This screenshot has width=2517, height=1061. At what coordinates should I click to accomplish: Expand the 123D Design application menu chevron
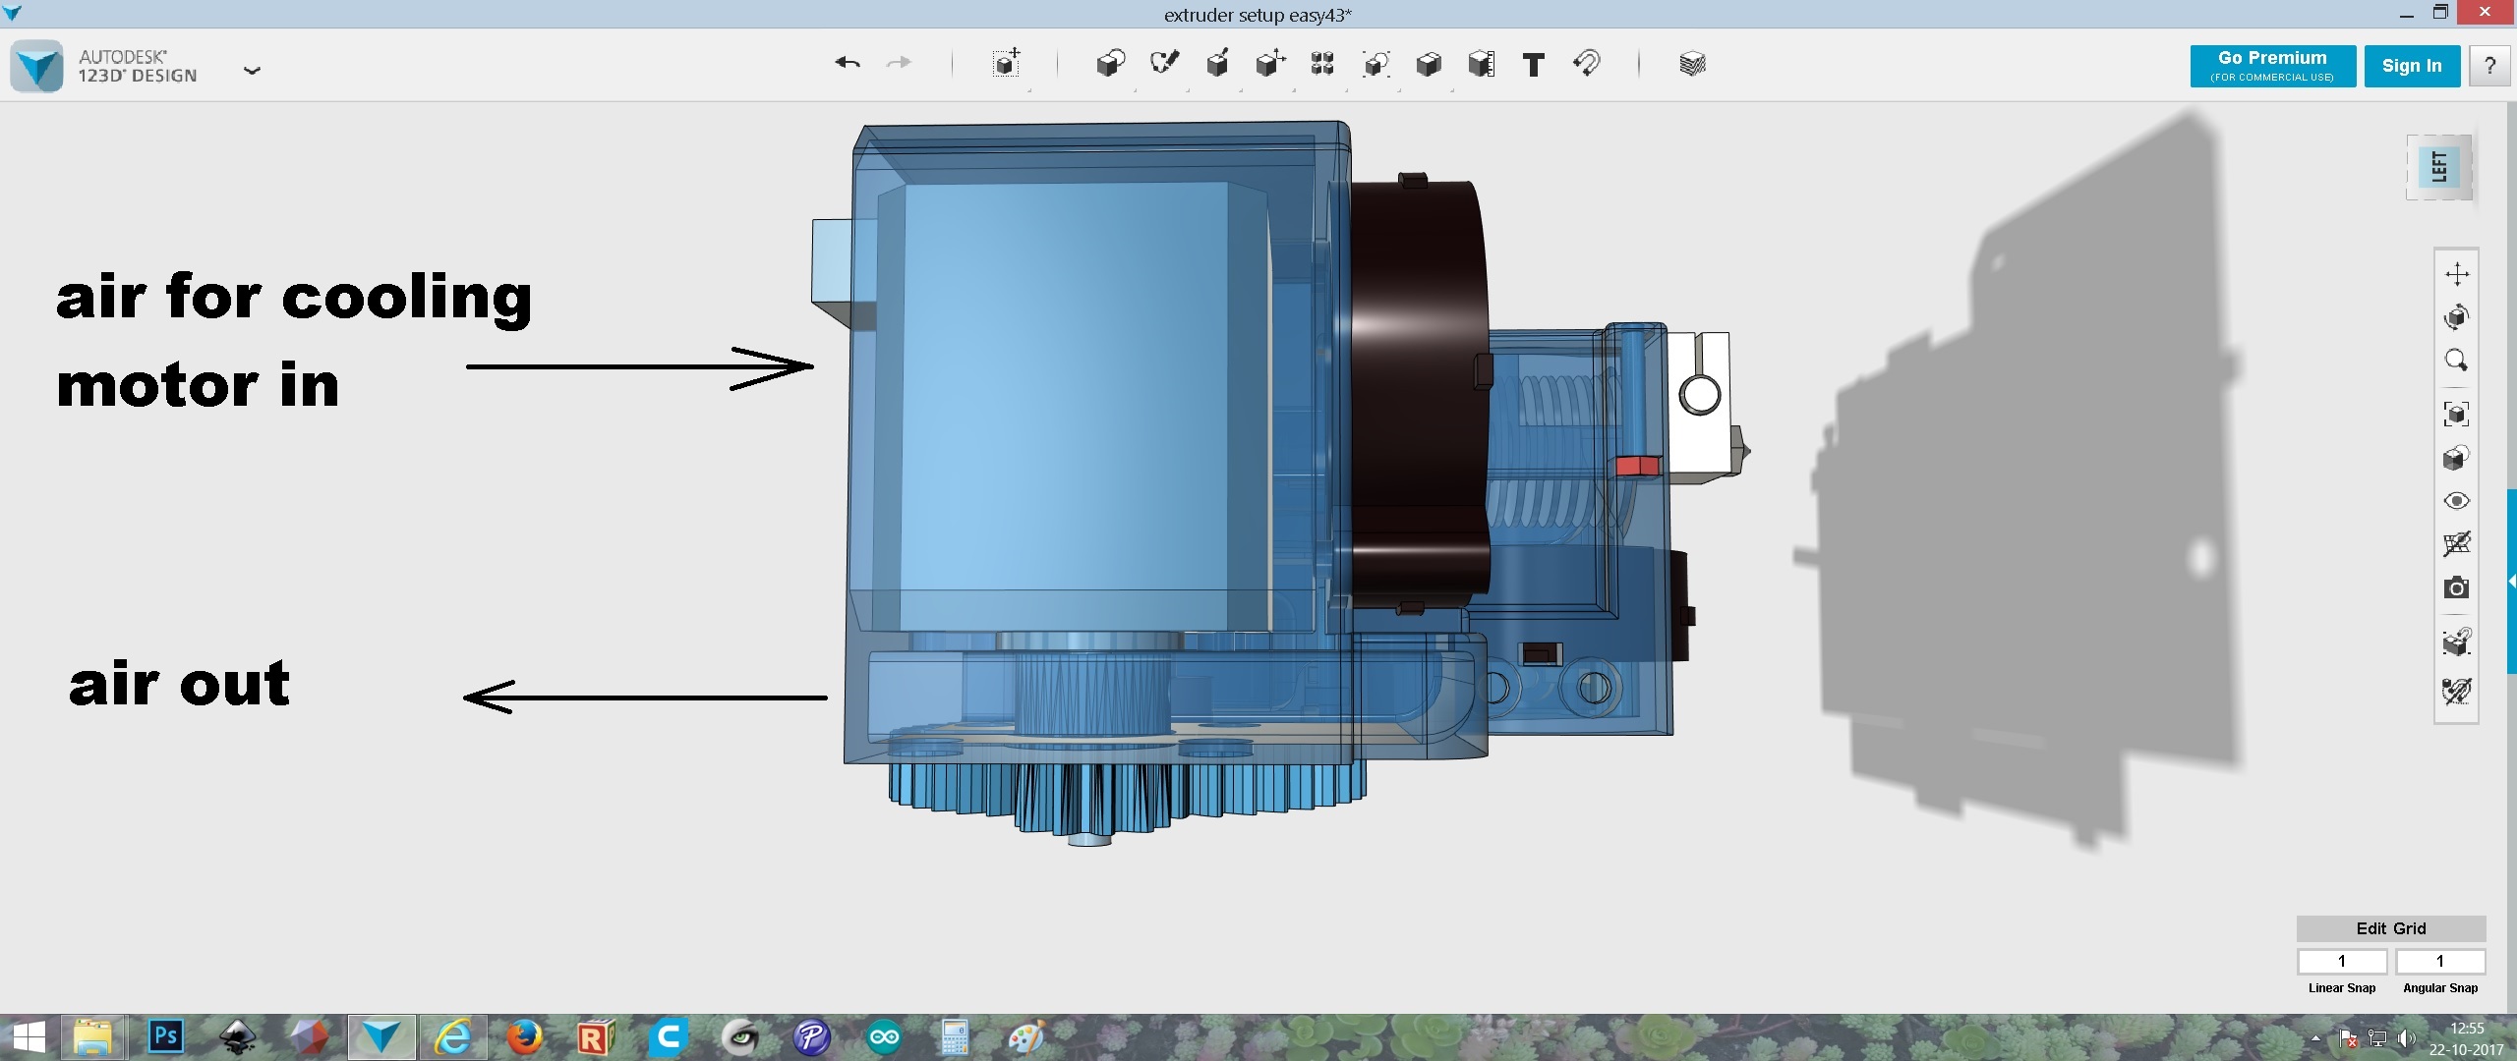pyautogui.click(x=252, y=71)
